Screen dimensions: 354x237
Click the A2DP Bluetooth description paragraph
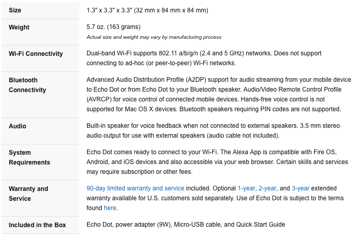pos(219,95)
